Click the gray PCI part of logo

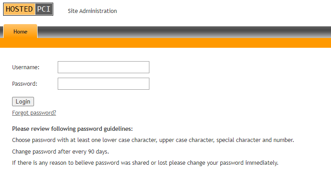tap(44, 9)
